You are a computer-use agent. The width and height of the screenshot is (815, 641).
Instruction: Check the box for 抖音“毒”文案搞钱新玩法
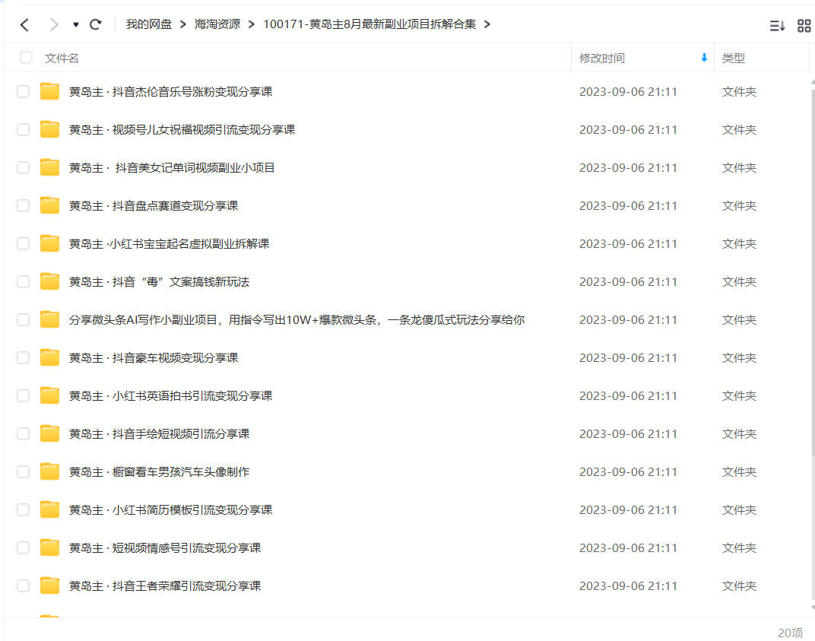[23, 282]
